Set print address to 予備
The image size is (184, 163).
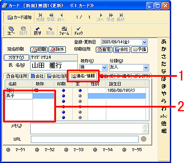(x=139, y=49)
